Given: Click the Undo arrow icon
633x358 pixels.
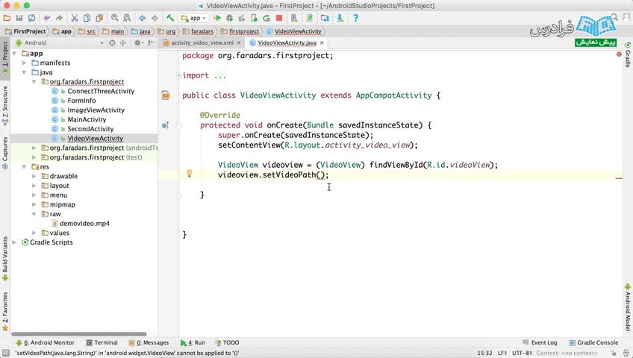Looking at the screenshot, I should coord(47,18).
